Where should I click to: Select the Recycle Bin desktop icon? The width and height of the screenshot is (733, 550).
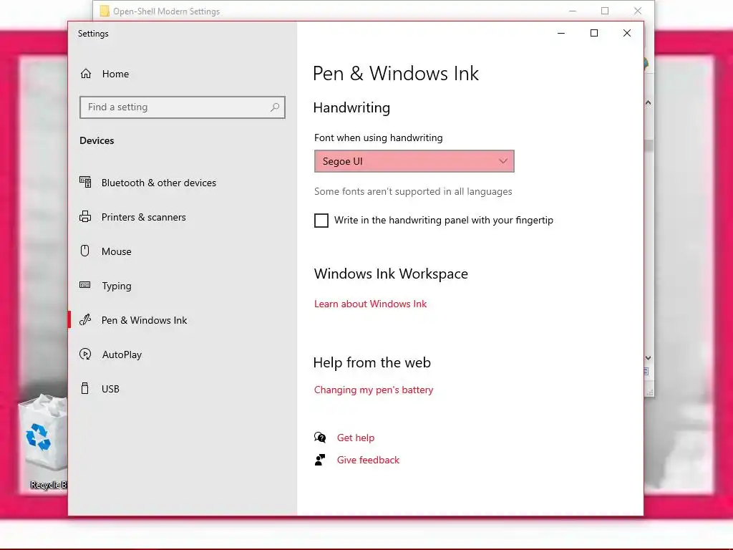44,442
